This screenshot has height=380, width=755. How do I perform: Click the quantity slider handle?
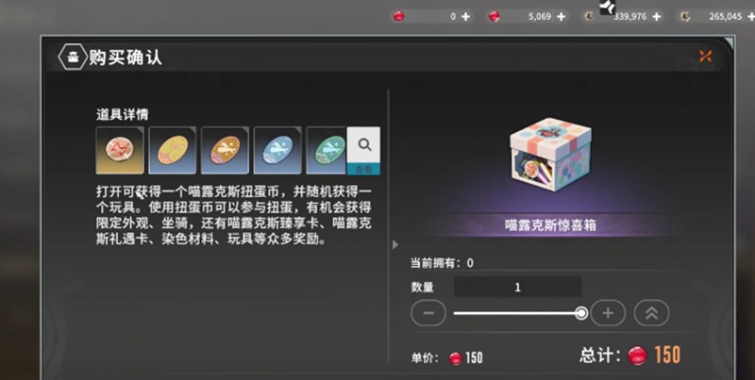pyautogui.click(x=581, y=313)
